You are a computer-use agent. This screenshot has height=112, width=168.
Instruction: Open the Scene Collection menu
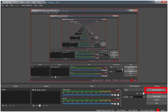26,5
